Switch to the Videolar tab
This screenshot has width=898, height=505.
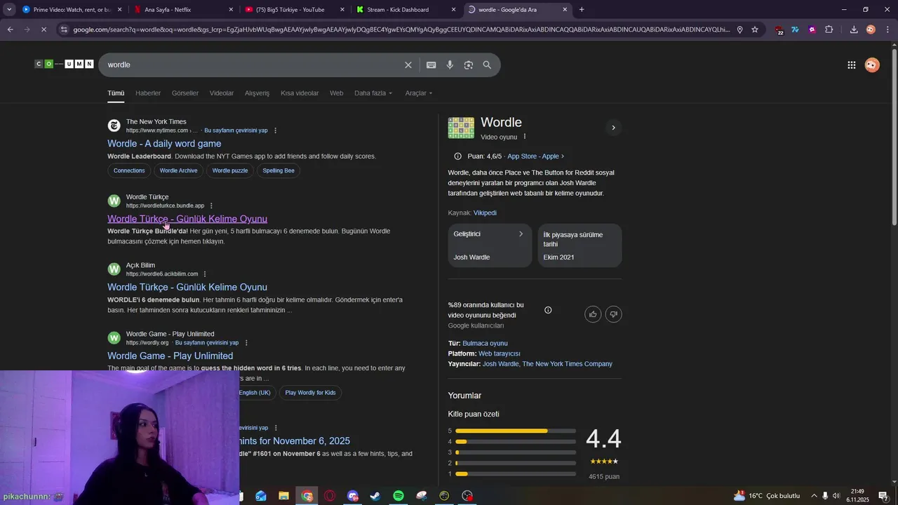[x=222, y=93]
